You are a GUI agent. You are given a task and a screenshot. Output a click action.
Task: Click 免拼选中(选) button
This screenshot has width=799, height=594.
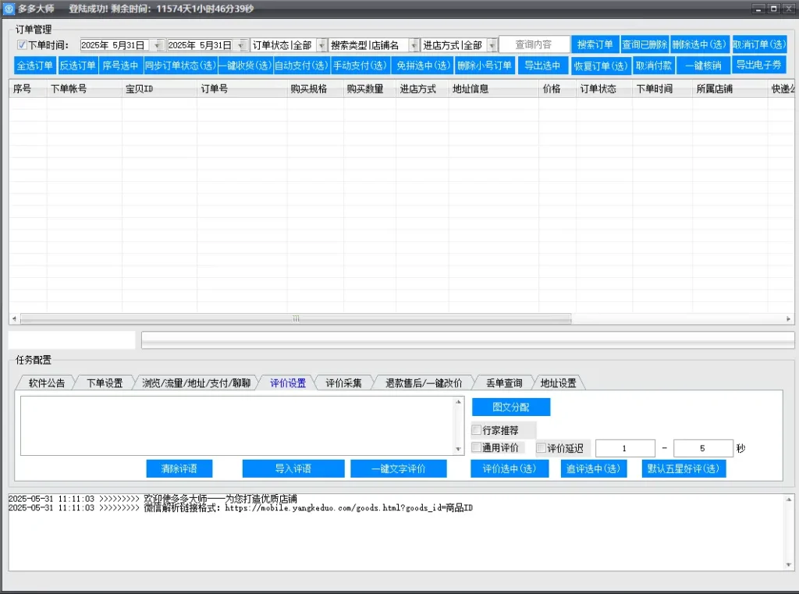[423, 66]
